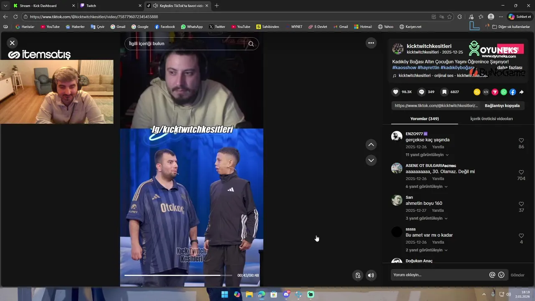Screen dimensions: 535x301
Task: Go to next video with down chevron
Action: point(371,160)
